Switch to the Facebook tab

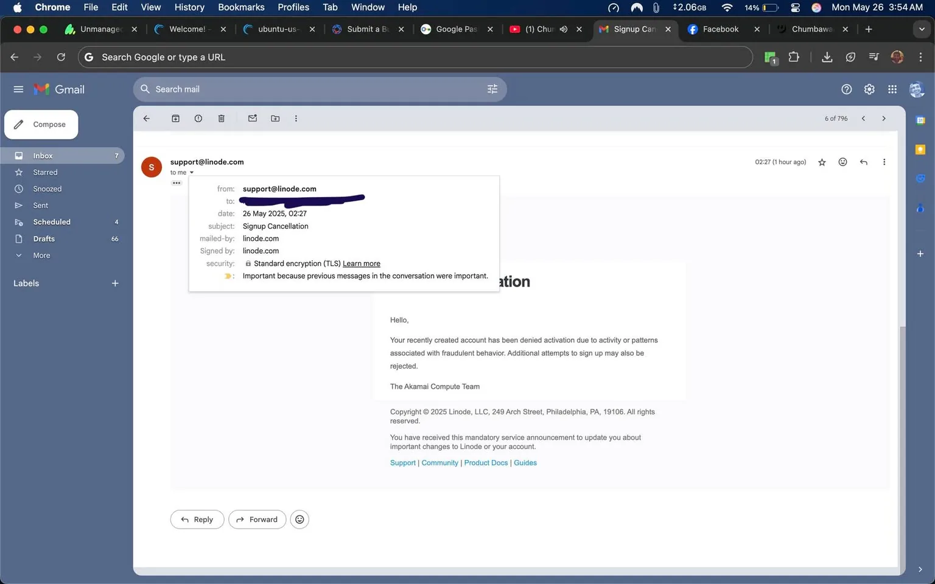720,29
